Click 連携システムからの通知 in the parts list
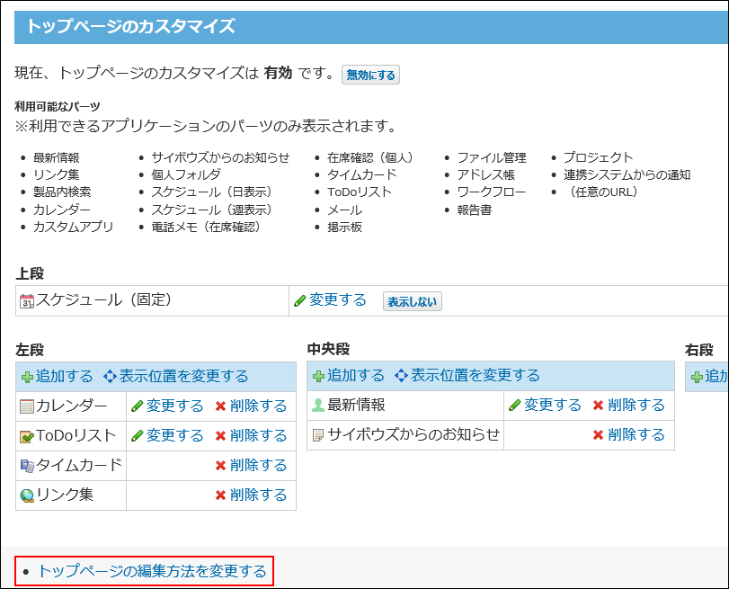This screenshot has height=589, width=729. pyautogui.click(x=627, y=174)
